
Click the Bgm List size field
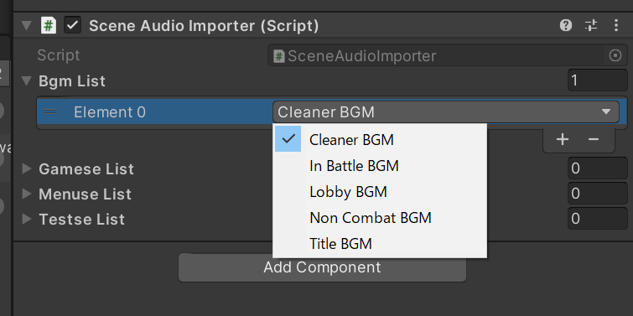point(597,80)
